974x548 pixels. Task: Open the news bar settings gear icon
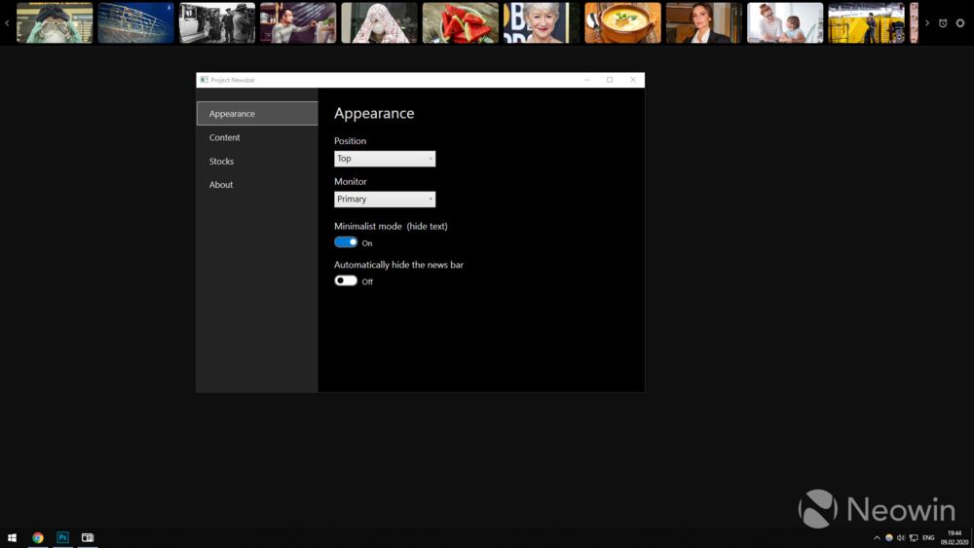pyautogui.click(x=959, y=23)
